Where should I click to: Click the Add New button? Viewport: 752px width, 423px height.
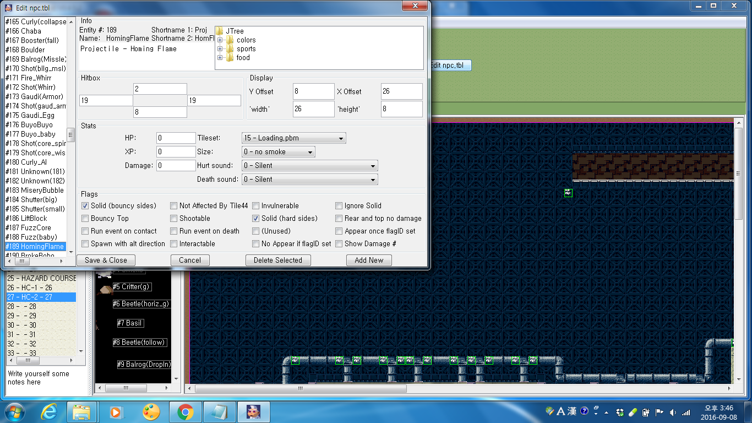pos(369,260)
